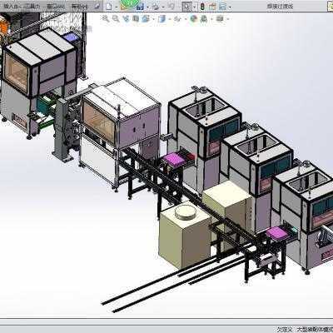Undo the last action

(171, 7)
